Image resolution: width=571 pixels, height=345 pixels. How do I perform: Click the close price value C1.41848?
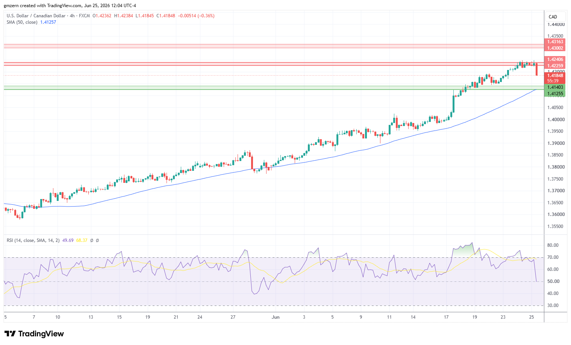(x=166, y=16)
